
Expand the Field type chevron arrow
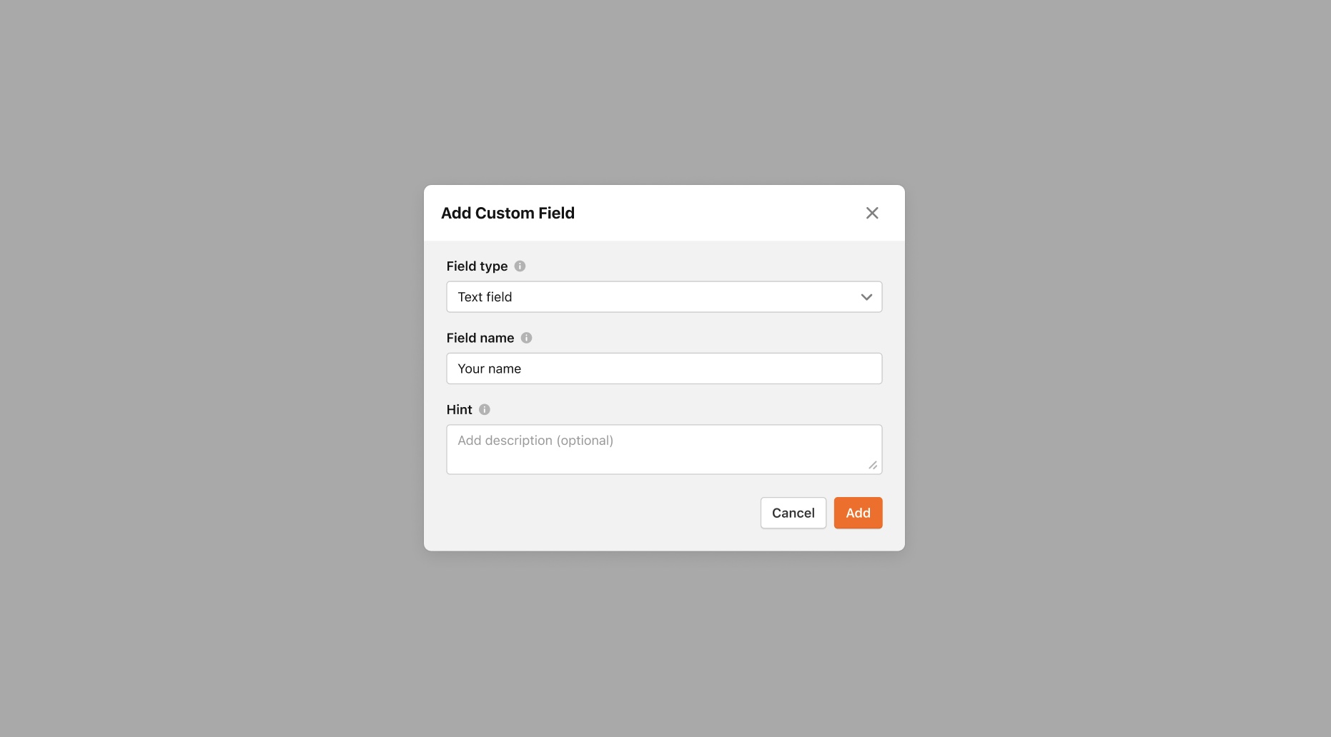pos(866,297)
